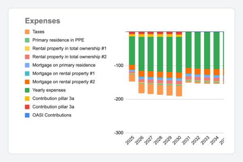
Task: Click the Taxes legend color swatch
Action: pos(27,32)
